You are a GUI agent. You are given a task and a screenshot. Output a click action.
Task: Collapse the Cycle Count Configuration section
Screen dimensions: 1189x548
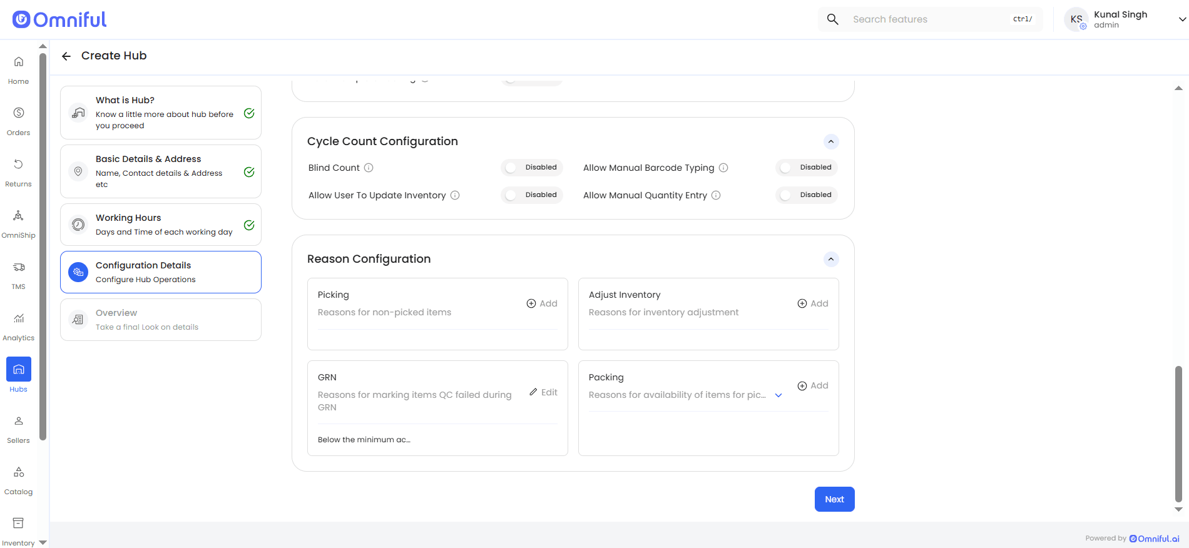click(x=830, y=142)
